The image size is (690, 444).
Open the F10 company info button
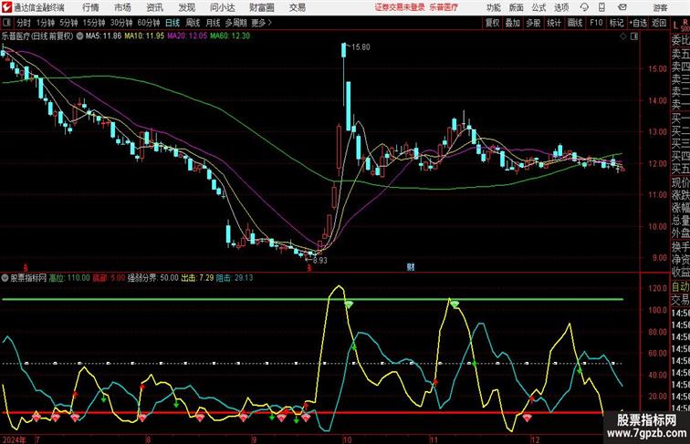(x=596, y=23)
